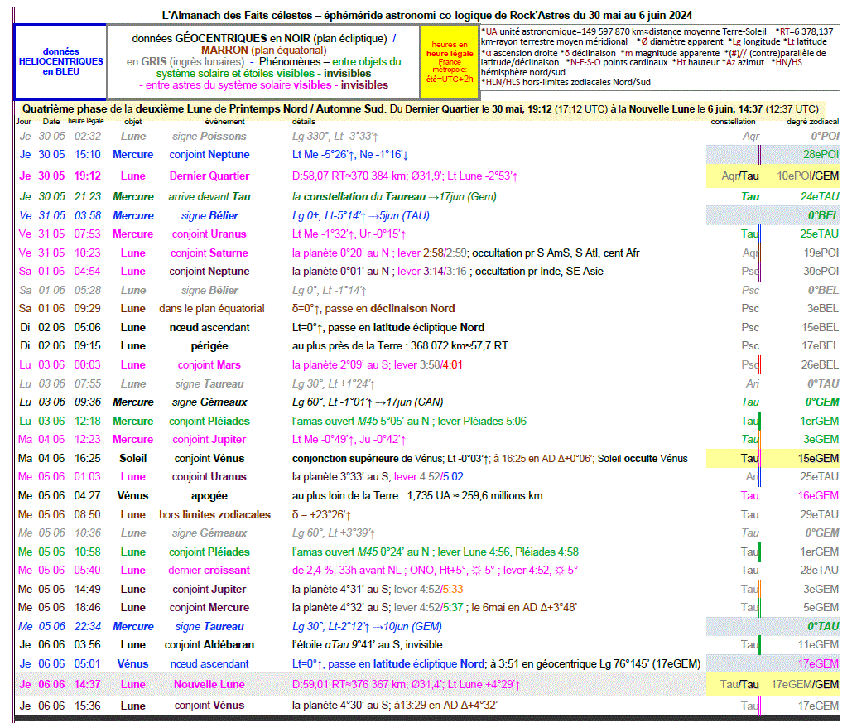Select the "conjoint Aldébaran" event
This screenshot has width=852, height=723.
pyautogui.click(x=209, y=644)
